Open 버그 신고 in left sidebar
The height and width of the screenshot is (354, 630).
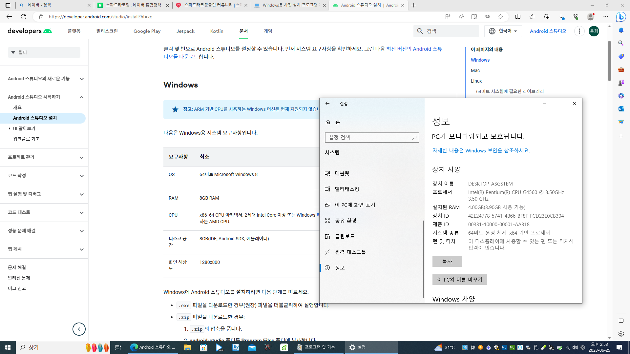(17, 288)
